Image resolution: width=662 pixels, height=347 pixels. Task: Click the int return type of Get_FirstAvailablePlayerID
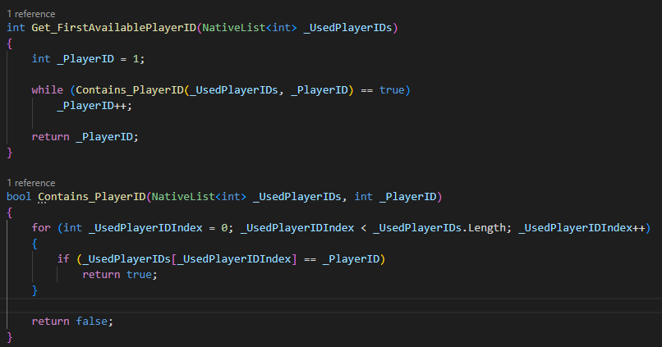(x=16, y=28)
